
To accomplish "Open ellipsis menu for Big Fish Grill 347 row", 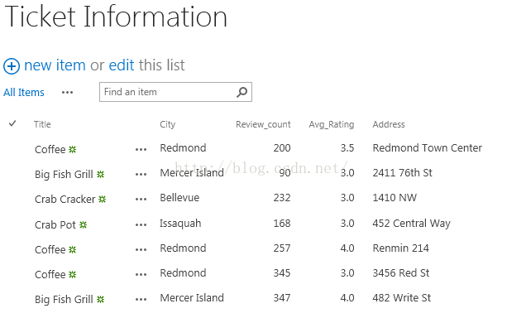I will 141,300.
